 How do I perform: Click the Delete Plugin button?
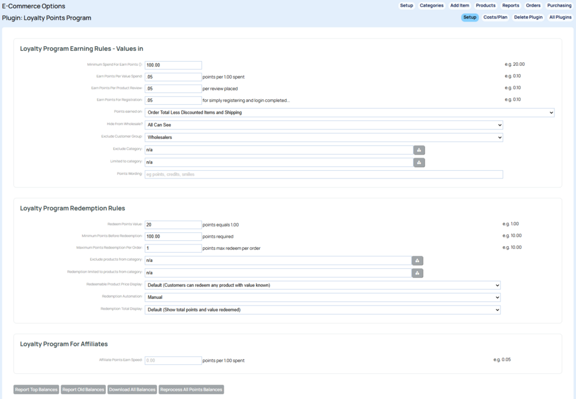click(x=528, y=17)
